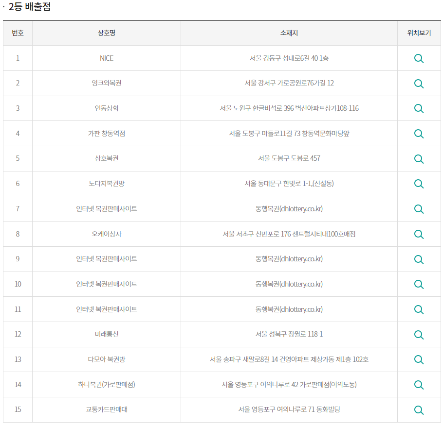The height and width of the screenshot is (426, 443).
Task: Click store name 다모아 복권방
Action: 107,359
